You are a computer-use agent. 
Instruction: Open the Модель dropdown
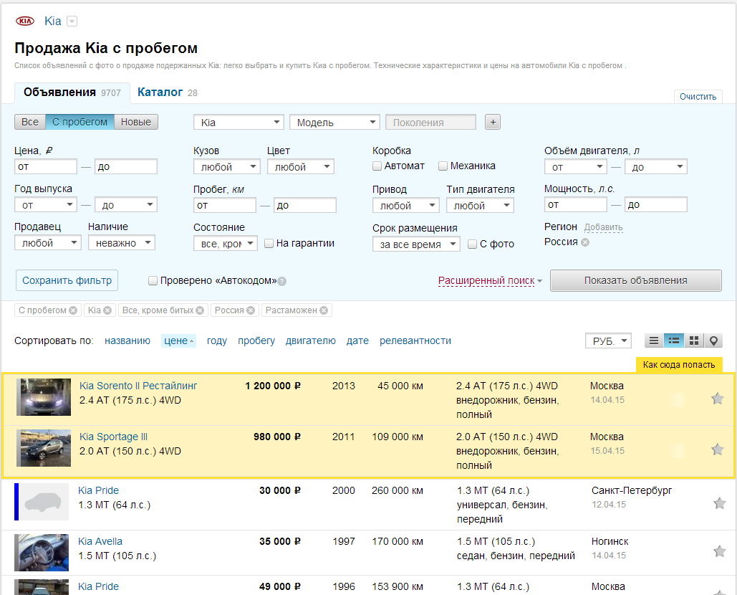[x=334, y=123]
